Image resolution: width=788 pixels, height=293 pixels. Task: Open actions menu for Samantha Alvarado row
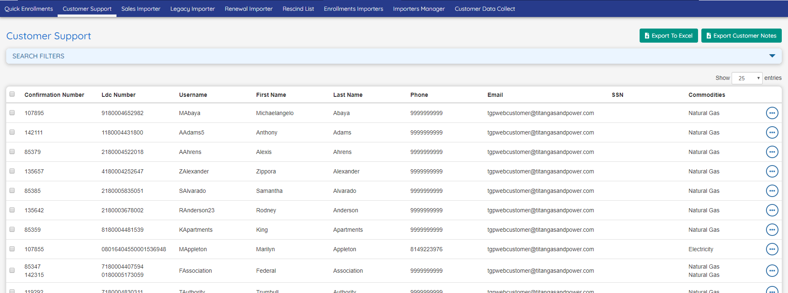[772, 191]
